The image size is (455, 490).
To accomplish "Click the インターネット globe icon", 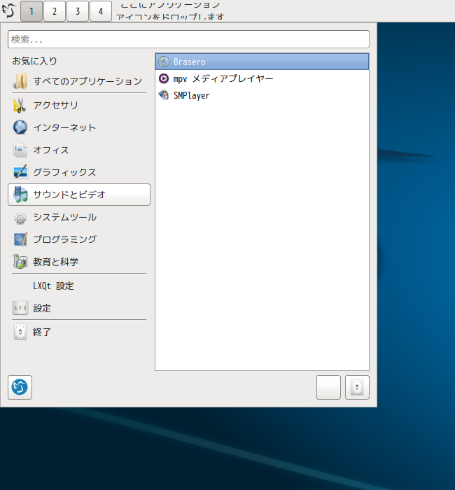I will tap(20, 127).
